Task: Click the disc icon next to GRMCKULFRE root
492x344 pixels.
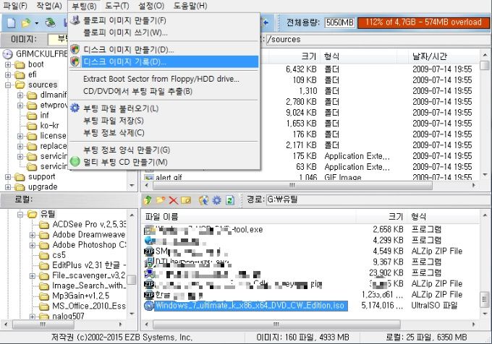Action: [x=7, y=54]
